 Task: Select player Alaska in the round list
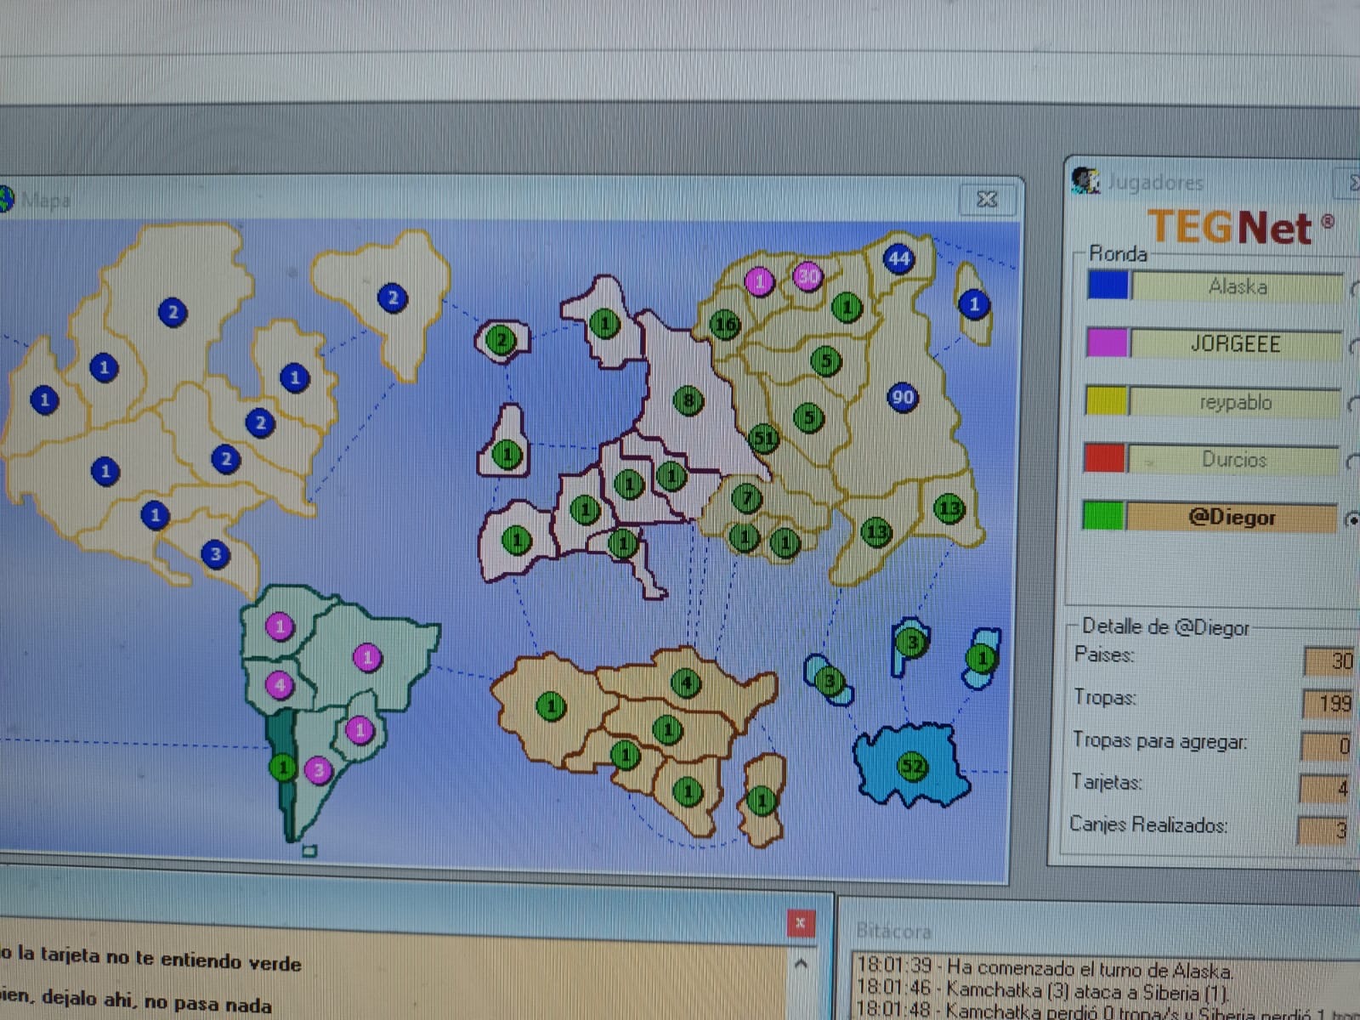(x=1238, y=286)
